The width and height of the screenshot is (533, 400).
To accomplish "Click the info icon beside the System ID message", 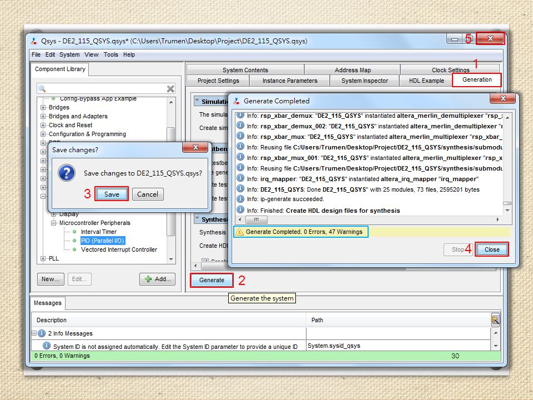I will coord(47,346).
